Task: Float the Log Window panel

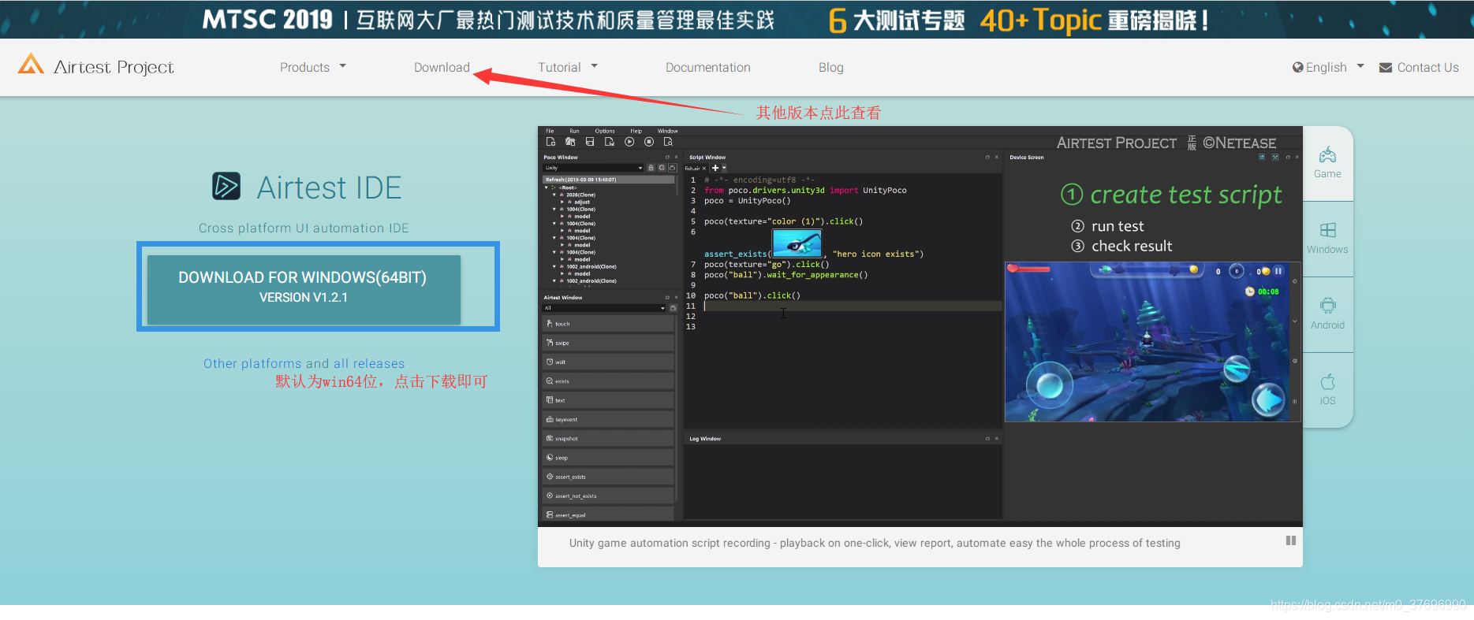Action: click(987, 439)
